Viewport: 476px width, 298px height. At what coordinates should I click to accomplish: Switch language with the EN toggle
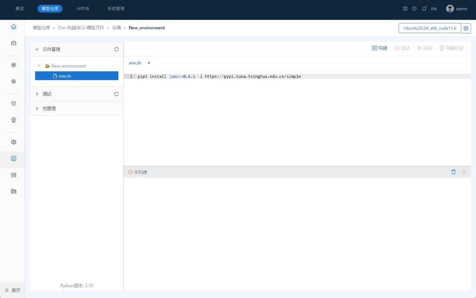coord(434,9)
